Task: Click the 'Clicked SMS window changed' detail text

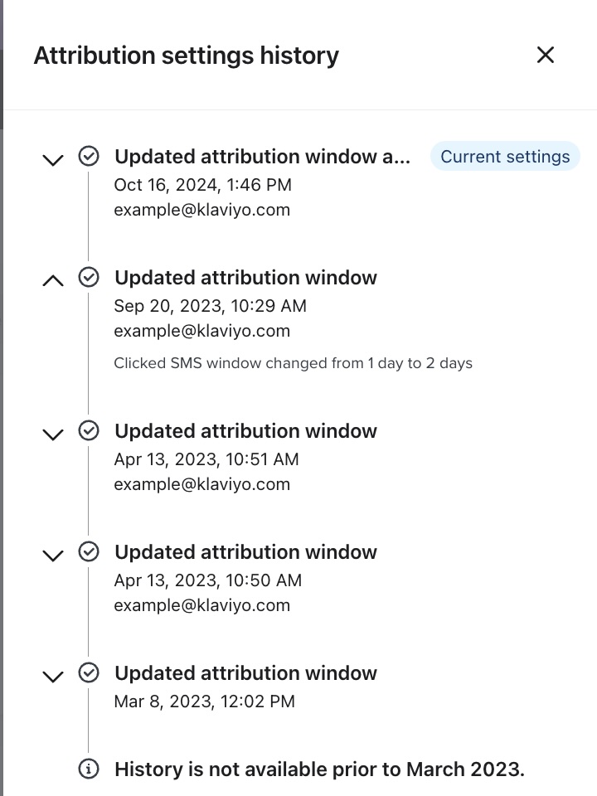Action: click(x=293, y=363)
